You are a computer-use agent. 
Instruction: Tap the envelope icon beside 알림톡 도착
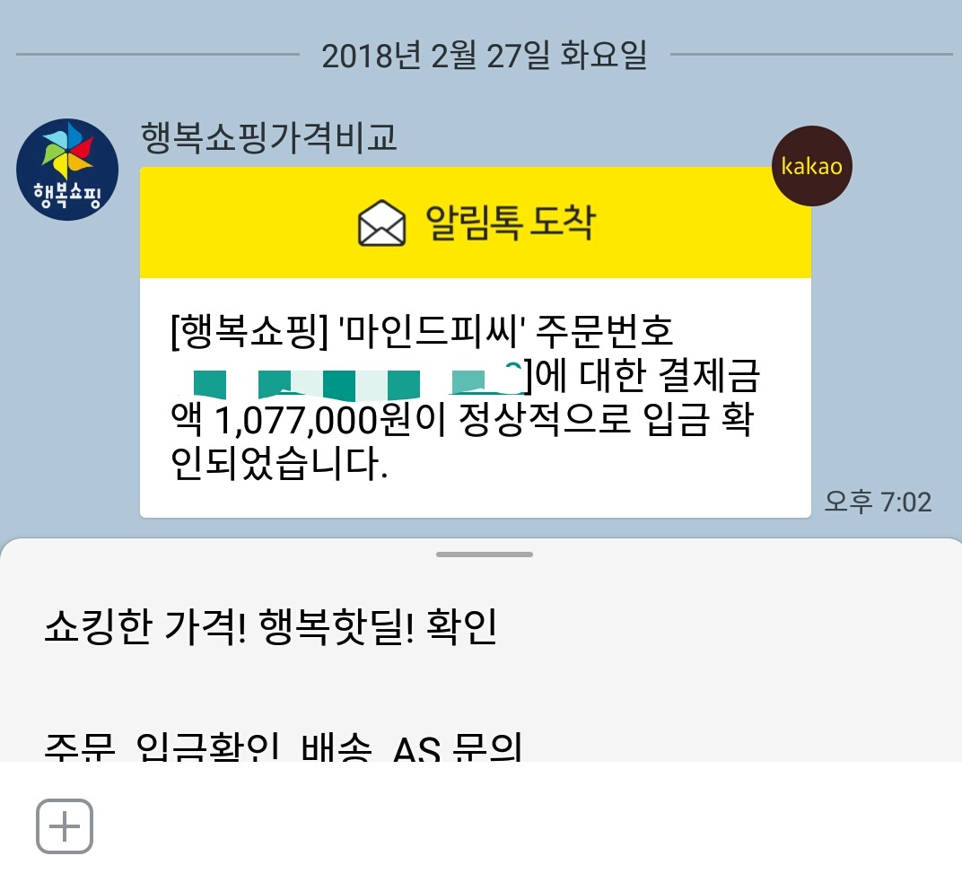(381, 223)
